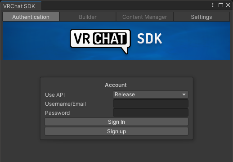
Task: Open the Settings tab
Action: click(x=202, y=17)
